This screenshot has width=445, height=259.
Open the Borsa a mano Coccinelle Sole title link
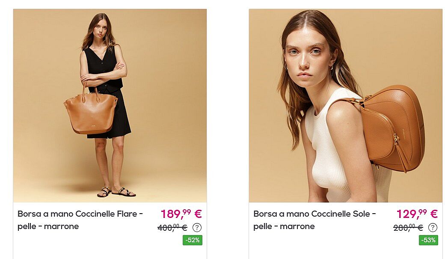tap(314, 220)
